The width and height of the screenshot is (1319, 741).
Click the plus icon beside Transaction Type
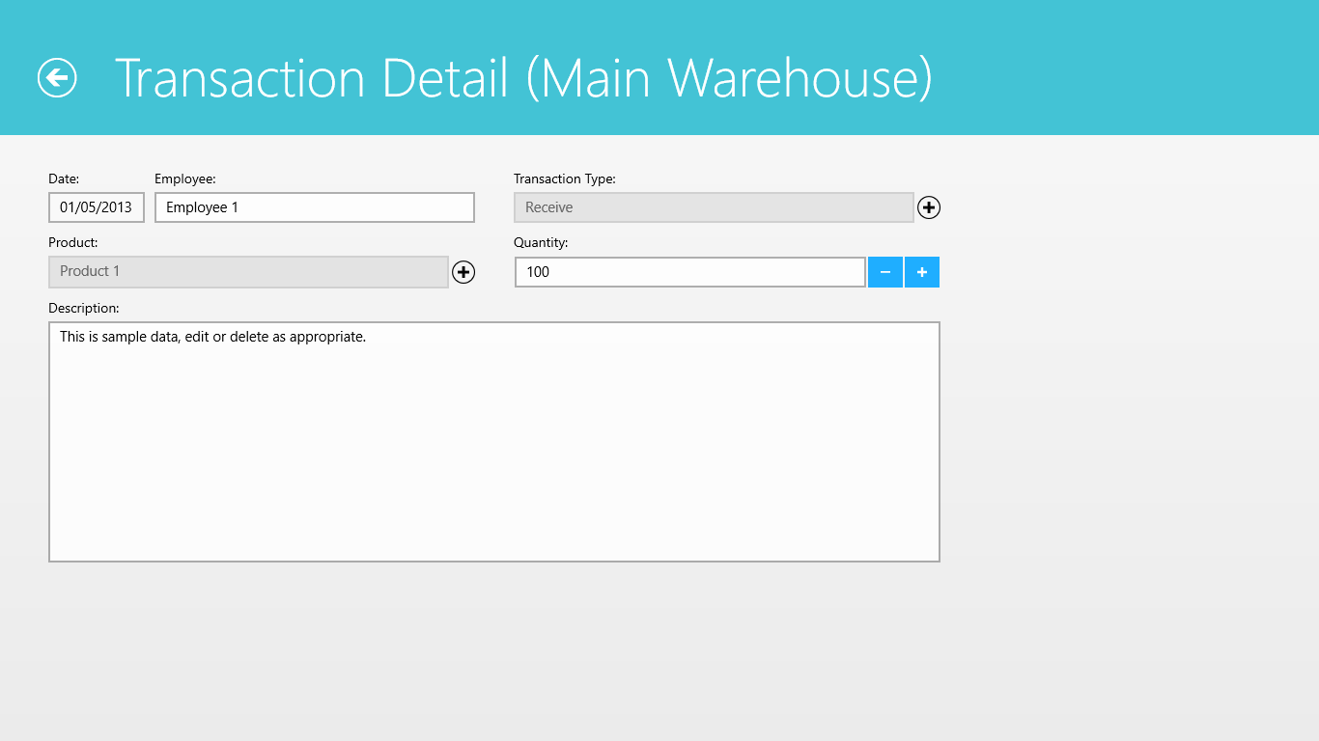(929, 207)
